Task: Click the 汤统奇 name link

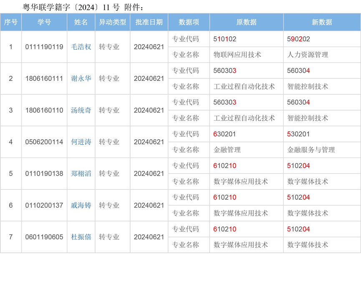Action: (81, 110)
